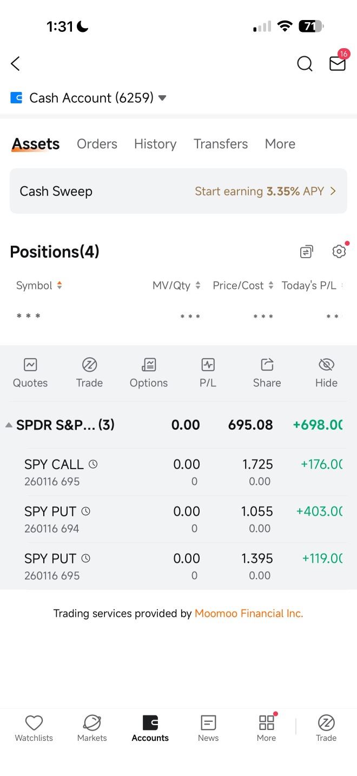The image size is (357, 776).
Task: Switch to the Orders tab
Action: click(97, 144)
